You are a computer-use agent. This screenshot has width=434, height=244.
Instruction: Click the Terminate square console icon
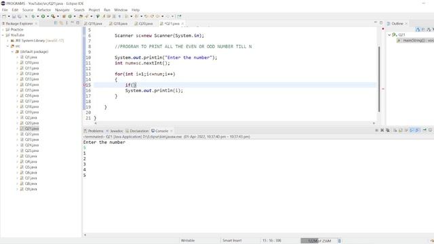click(x=376, y=130)
